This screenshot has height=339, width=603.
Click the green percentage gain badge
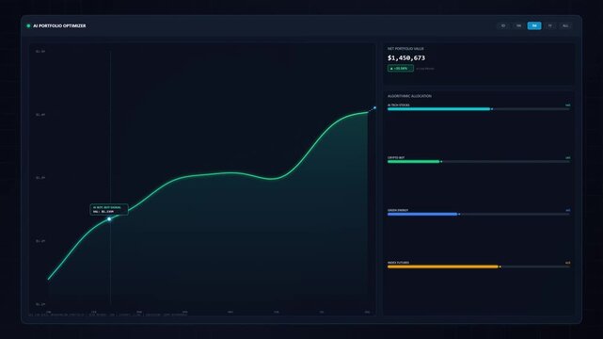tap(401, 69)
